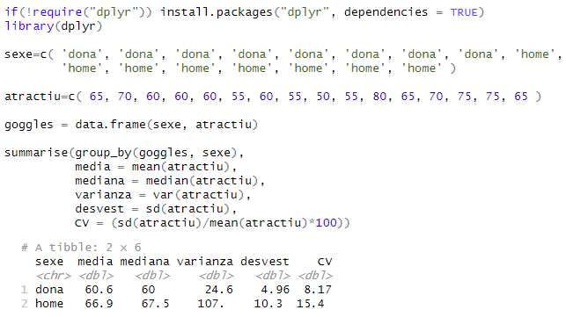Click the number 100 in CV formula
Viewport: 566px width, 317px height.
pos(326,223)
